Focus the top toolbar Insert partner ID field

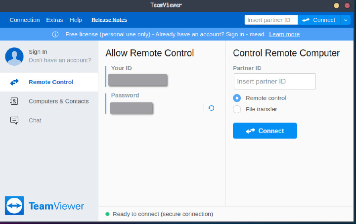[271, 20]
